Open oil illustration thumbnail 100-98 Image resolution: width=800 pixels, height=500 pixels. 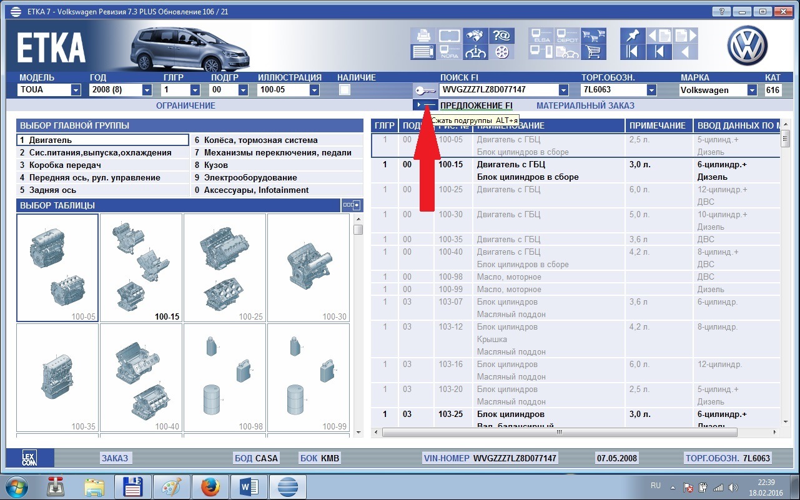pyautogui.click(x=224, y=378)
